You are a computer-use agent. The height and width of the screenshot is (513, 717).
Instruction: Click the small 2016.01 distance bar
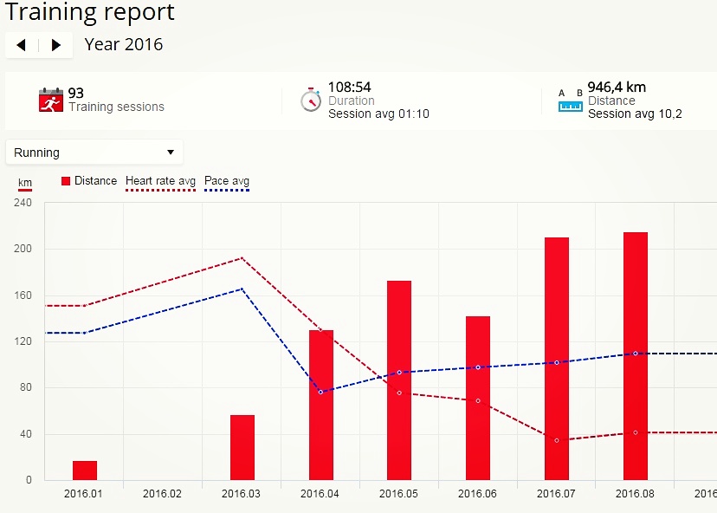pos(85,471)
